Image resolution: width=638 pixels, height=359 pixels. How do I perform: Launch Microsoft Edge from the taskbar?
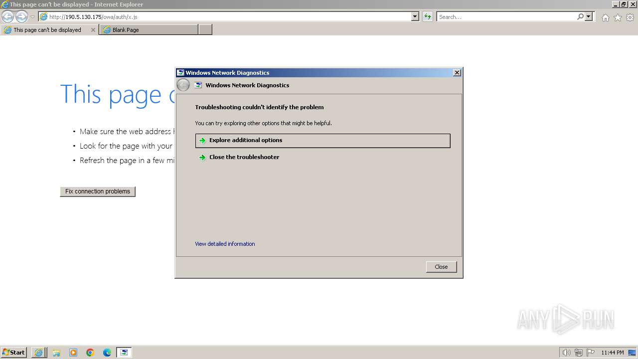pyautogui.click(x=107, y=353)
